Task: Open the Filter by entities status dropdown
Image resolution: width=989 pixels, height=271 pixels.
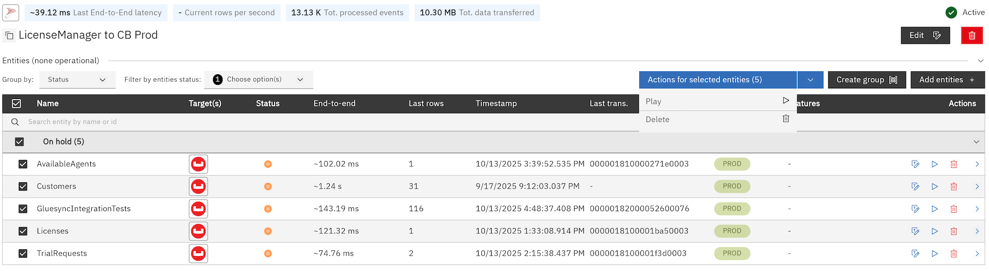Action: tap(259, 80)
